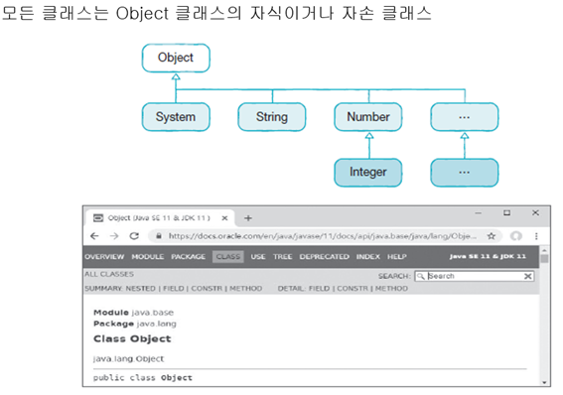Image resolution: width=563 pixels, height=395 pixels.
Task: Open the HELP navigation link
Action: [397, 256]
